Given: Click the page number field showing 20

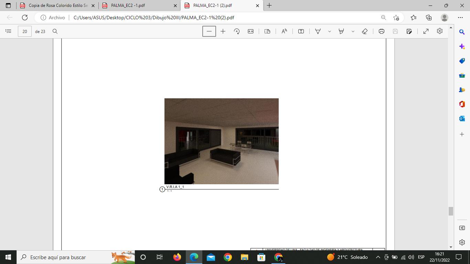Looking at the screenshot, I should tap(25, 31).
